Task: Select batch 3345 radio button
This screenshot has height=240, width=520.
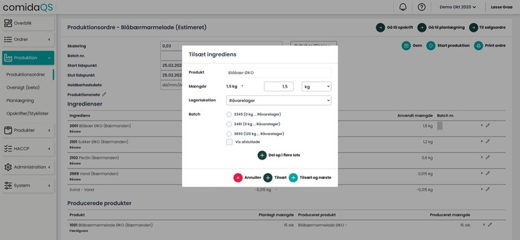Action: 229,115
